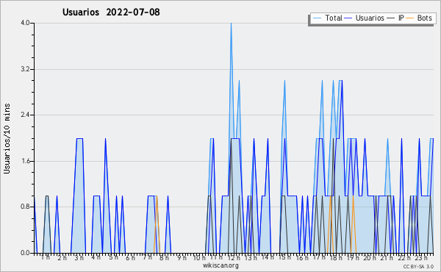441x272 pixels.
Task: Click the y-axis value 0.8
Action: [x=25, y=207]
